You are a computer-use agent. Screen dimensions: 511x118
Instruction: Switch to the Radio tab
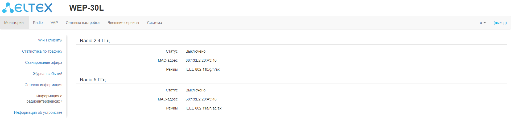click(38, 23)
